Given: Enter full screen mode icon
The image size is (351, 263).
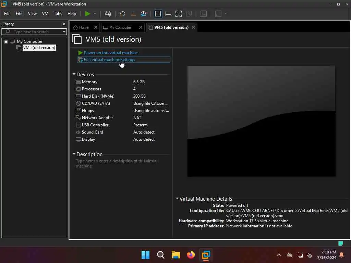Looking at the screenshot, I should point(178,14).
